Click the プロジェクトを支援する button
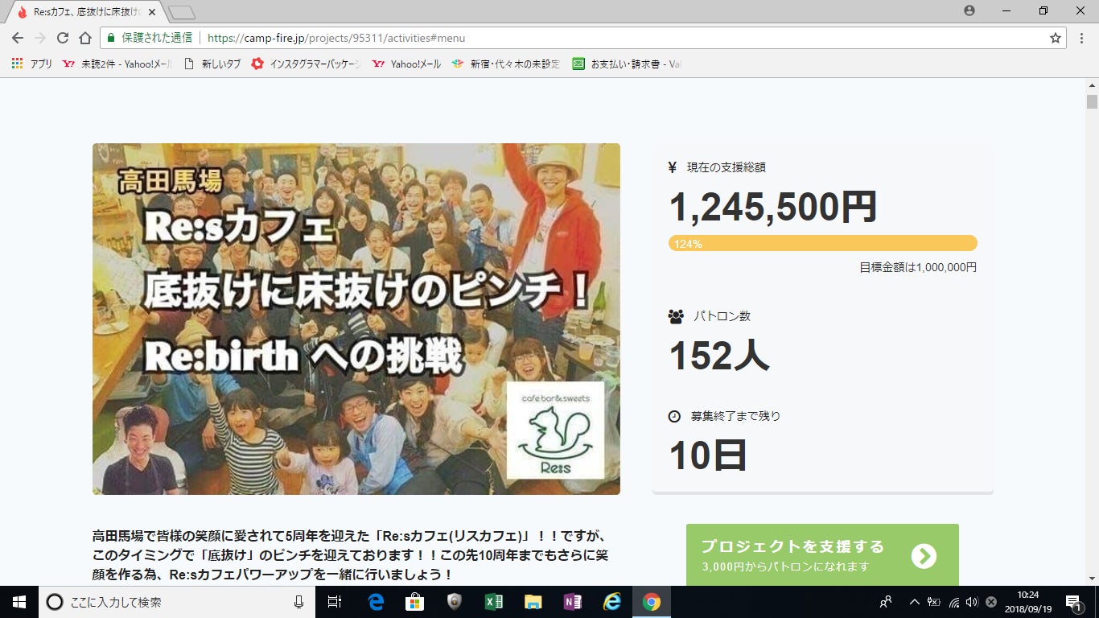 click(x=821, y=555)
